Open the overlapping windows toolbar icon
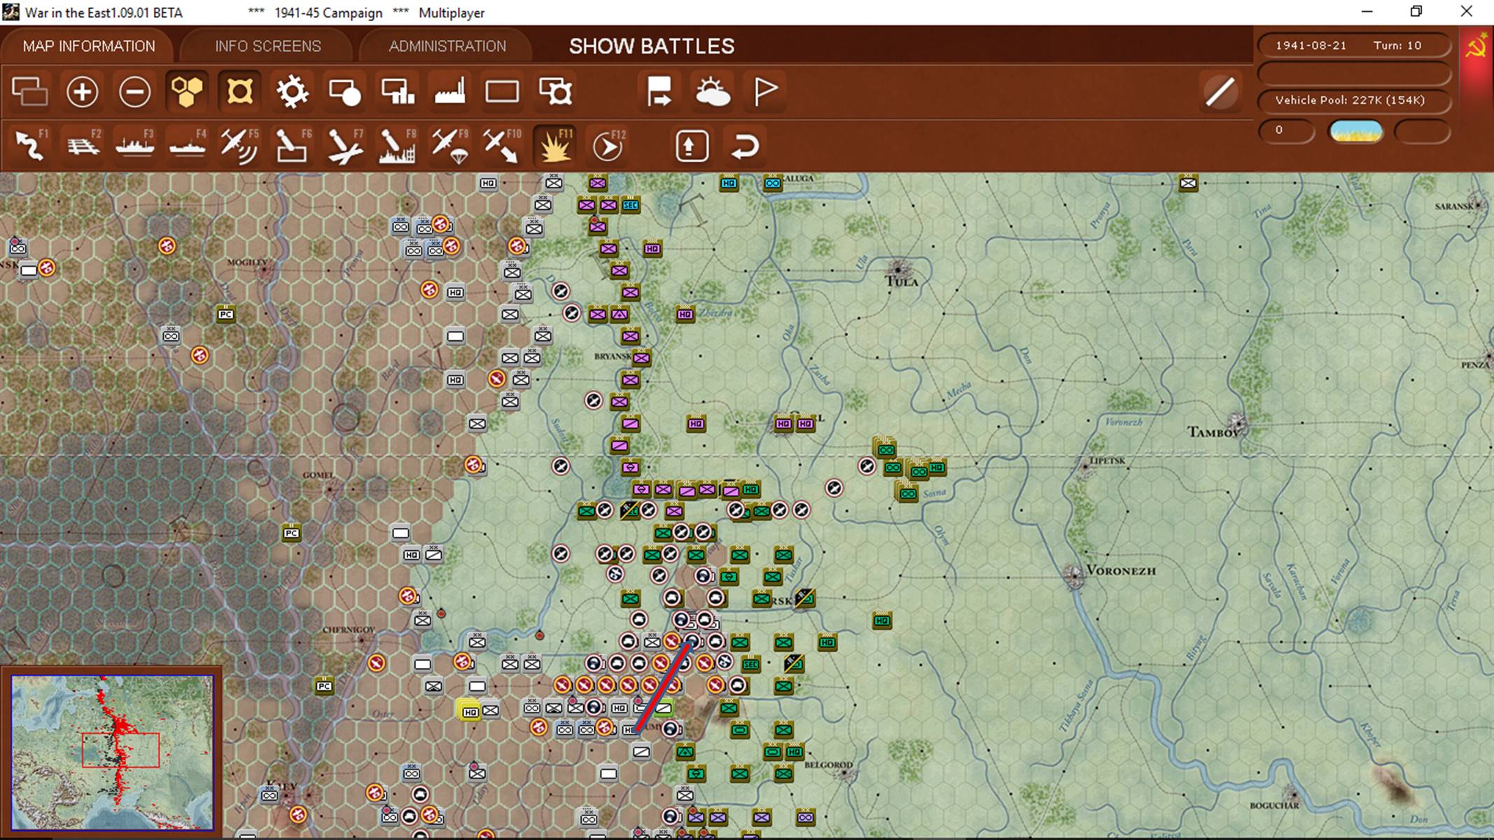 [x=29, y=92]
